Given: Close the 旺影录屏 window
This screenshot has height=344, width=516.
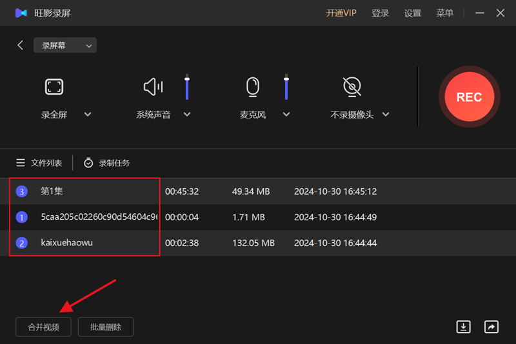Looking at the screenshot, I should click(x=501, y=13).
